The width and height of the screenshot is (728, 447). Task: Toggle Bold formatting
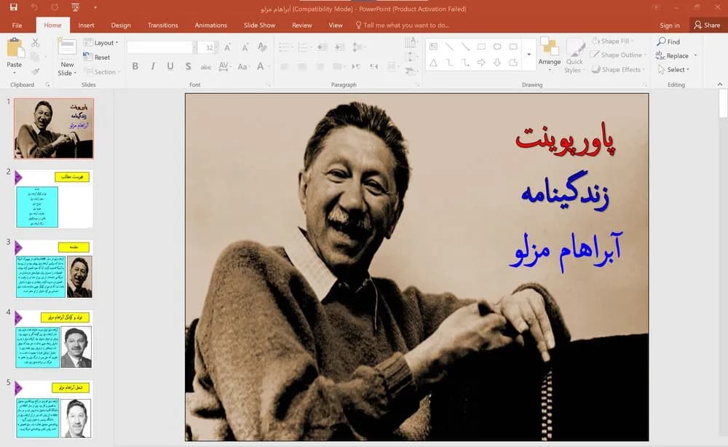coord(135,66)
